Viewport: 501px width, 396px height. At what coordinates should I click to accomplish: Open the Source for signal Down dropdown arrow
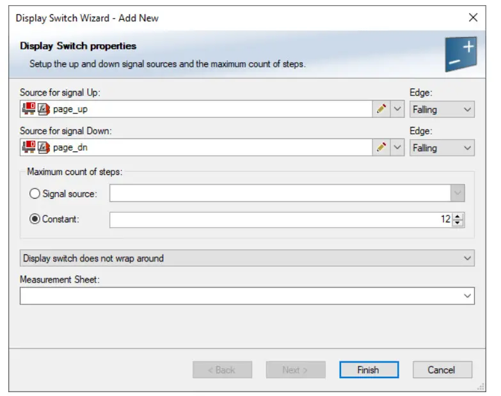397,147
